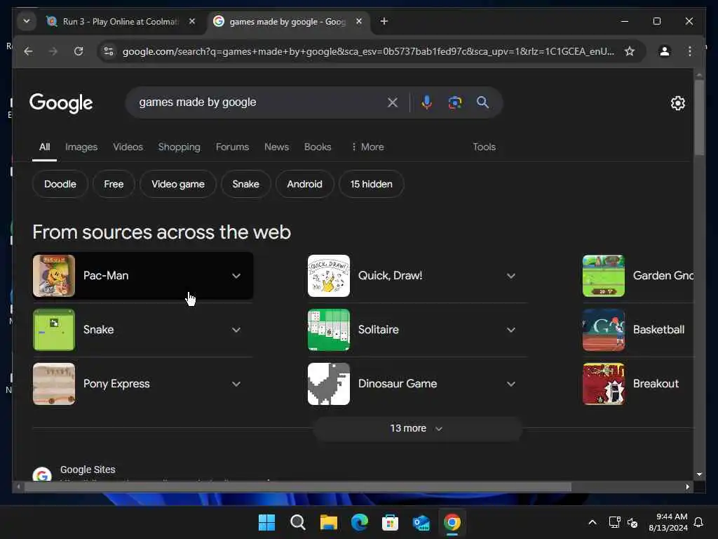Open the tab search dropdown arrow
The width and height of the screenshot is (718, 539).
27,21
